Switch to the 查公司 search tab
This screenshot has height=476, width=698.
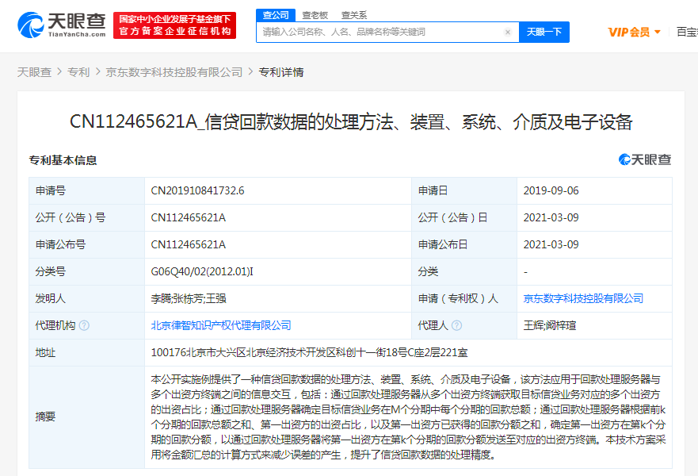pos(276,15)
